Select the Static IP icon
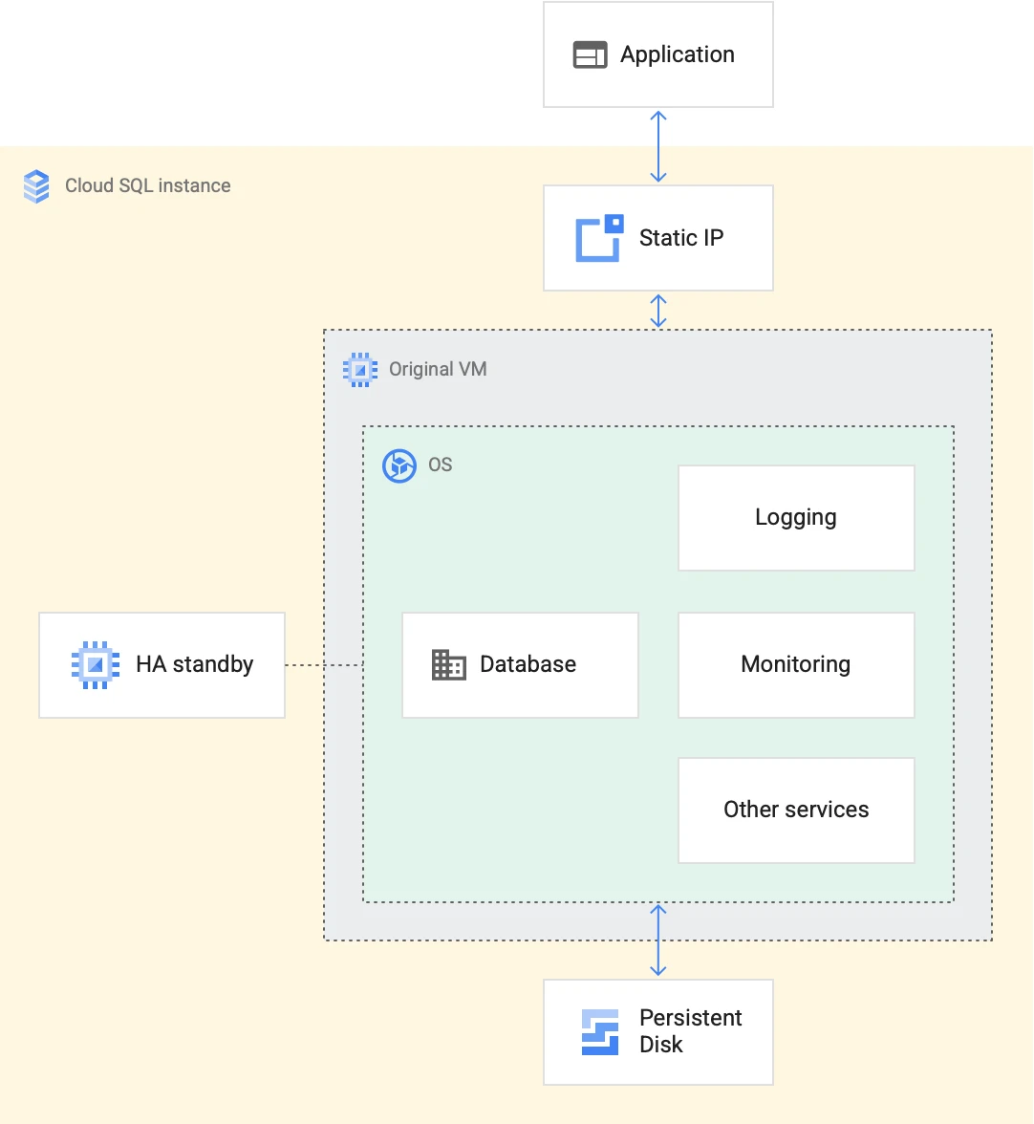 (x=597, y=238)
